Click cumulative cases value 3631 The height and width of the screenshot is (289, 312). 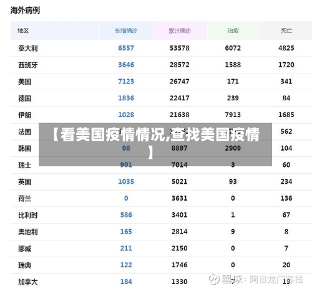[x=180, y=198]
